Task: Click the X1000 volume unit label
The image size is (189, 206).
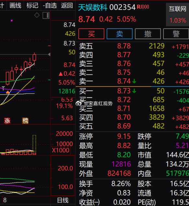Action: (60, 150)
